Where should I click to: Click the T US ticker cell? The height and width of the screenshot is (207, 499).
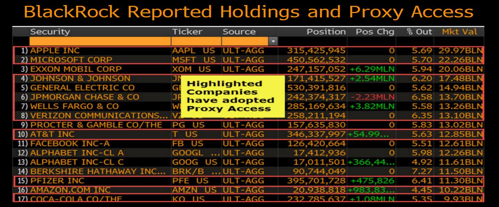pyautogui.click(x=185, y=134)
